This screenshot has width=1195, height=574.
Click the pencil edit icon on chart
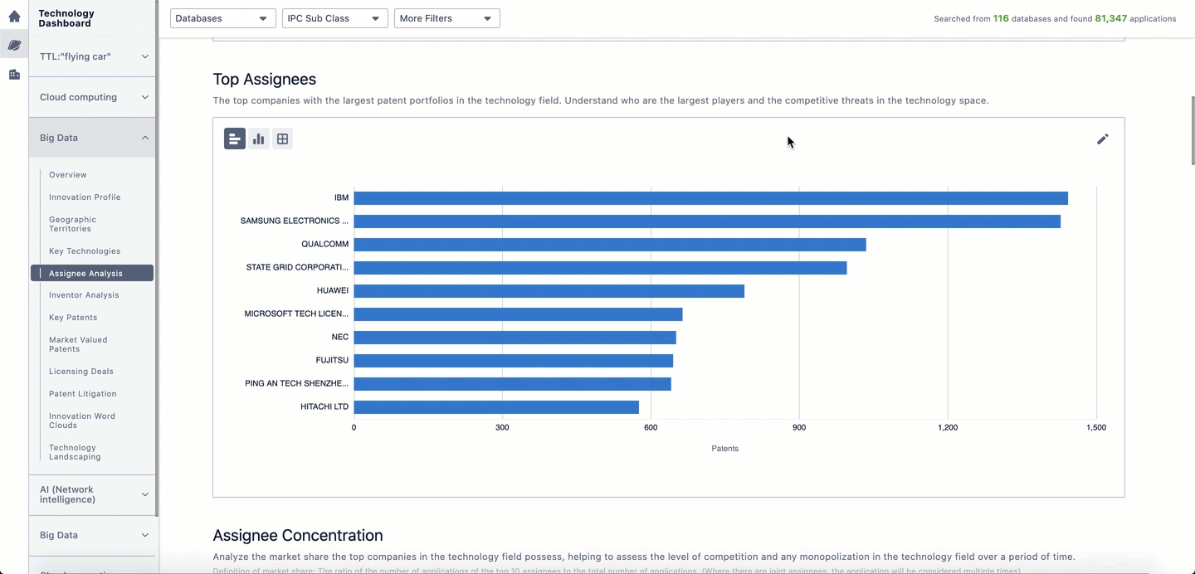[x=1102, y=139]
